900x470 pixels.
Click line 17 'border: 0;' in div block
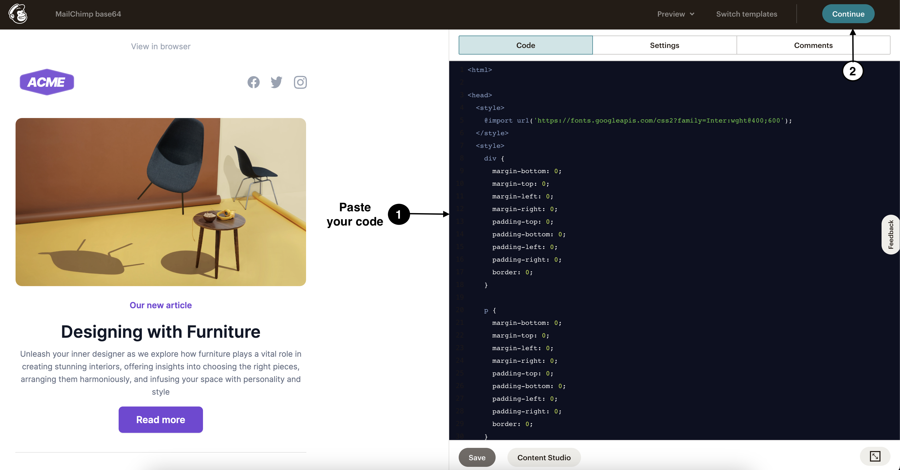(512, 272)
